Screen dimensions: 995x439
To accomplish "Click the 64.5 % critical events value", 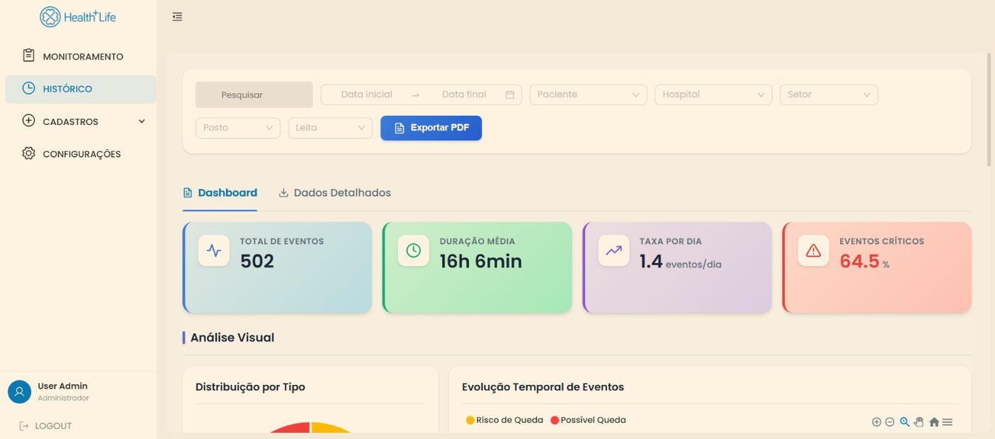I will 864,261.
